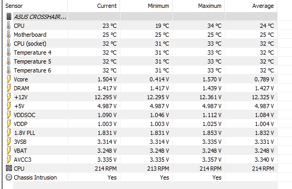The width and height of the screenshot is (292, 189).
Task: Click the DRAM voltage lightning icon
Action: [8, 88]
